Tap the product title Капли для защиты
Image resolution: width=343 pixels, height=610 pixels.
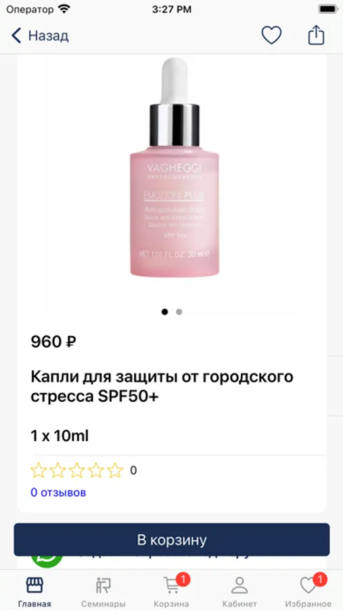162,387
